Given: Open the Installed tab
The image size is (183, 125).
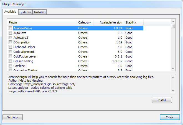Looking at the screenshot, I should coord(40,12).
